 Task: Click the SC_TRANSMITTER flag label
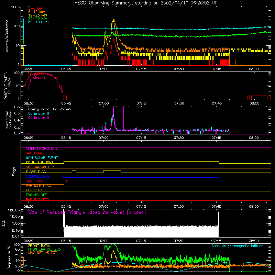click(40, 167)
